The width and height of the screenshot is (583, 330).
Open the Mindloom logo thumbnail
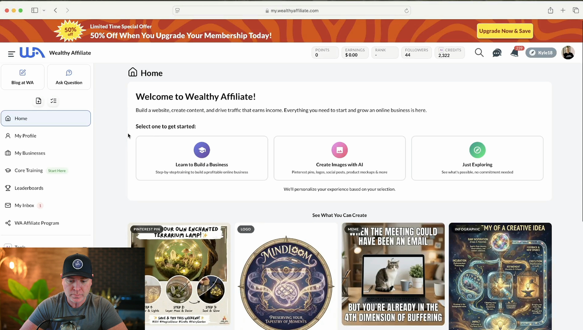(x=286, y=277)
